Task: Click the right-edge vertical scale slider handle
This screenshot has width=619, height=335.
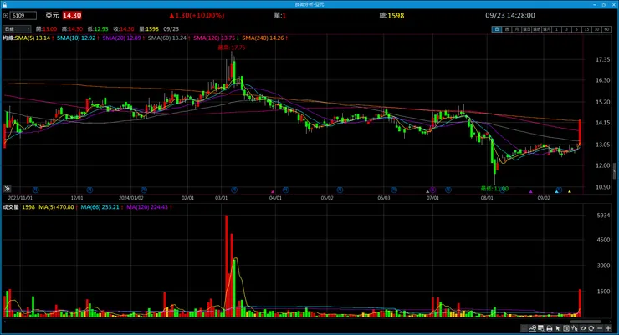Action: pos(614,171)
